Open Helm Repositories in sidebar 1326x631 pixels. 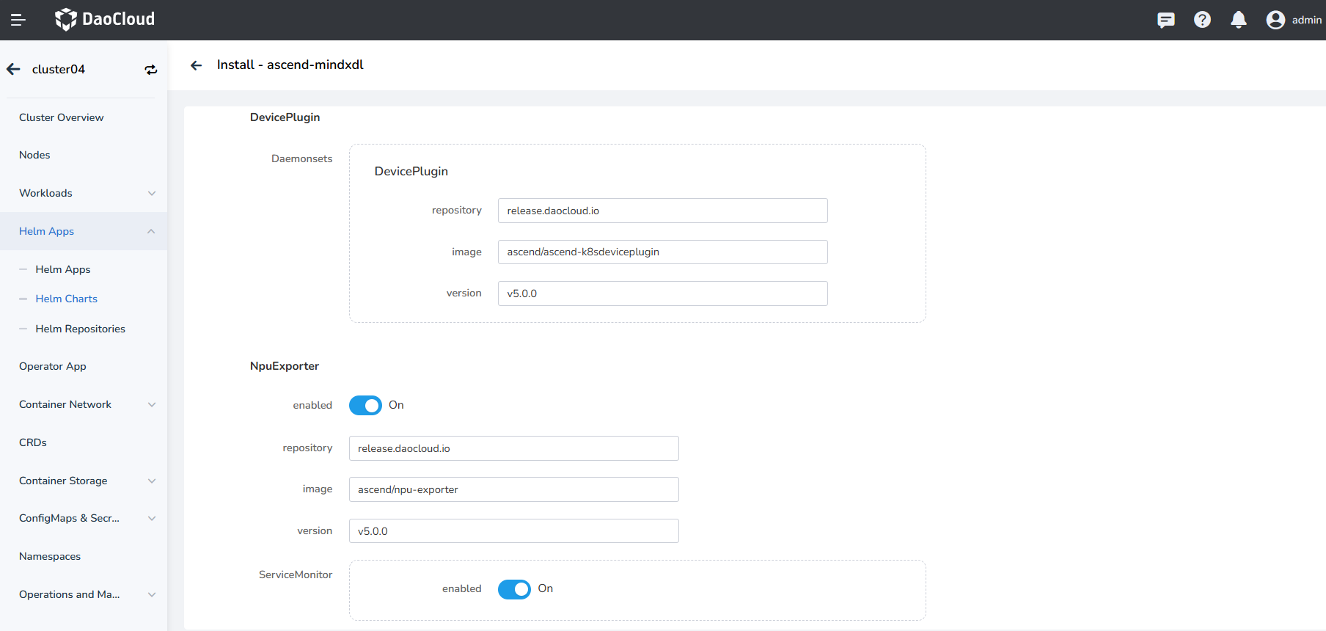(x=80, y=329)
